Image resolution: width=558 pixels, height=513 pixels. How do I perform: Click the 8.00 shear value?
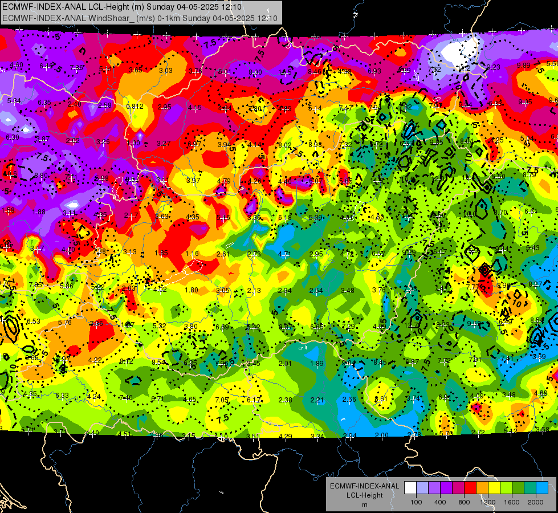click(255, 72)
